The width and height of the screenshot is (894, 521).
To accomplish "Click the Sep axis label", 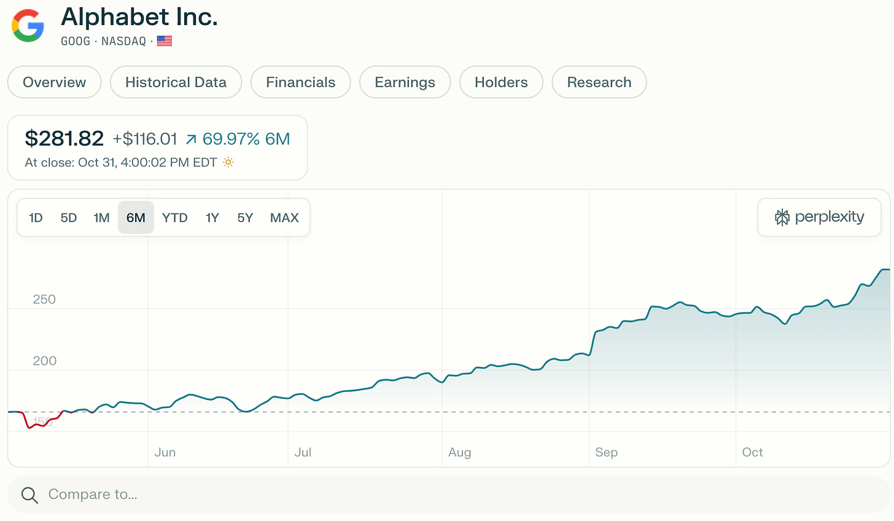I will pyautogui.click(x=607, y=452).
